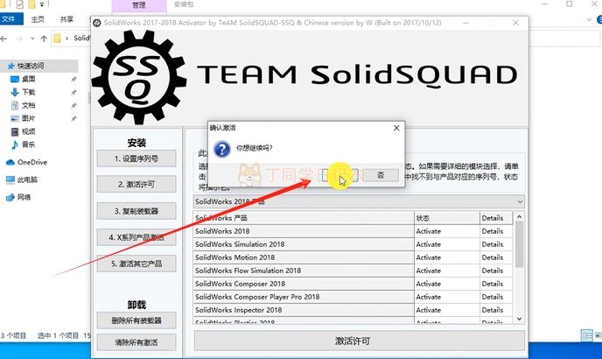Viewport: 602px width, 359px height.
Task: Open the SolidWorks 2018 产品 dropdown
Action: pyautogui.click(x=359, y=201)
